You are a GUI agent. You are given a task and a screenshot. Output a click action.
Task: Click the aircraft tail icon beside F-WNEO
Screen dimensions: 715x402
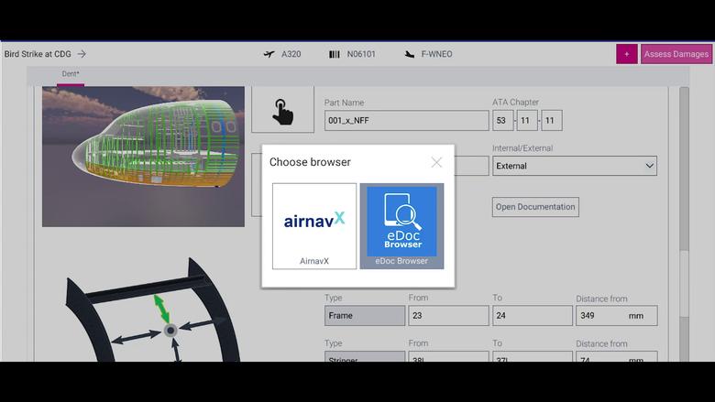[x=410, y=54]
